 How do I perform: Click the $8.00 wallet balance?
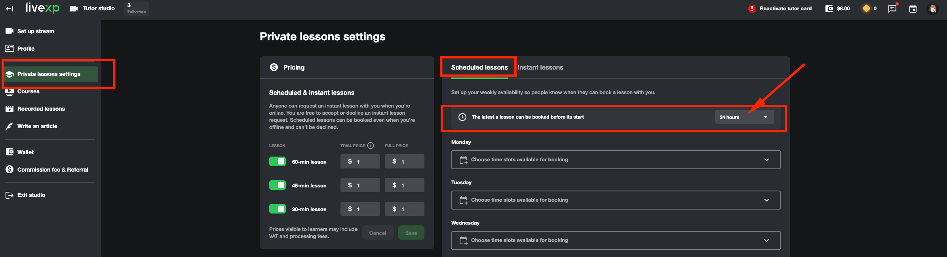tap(843, 8)
